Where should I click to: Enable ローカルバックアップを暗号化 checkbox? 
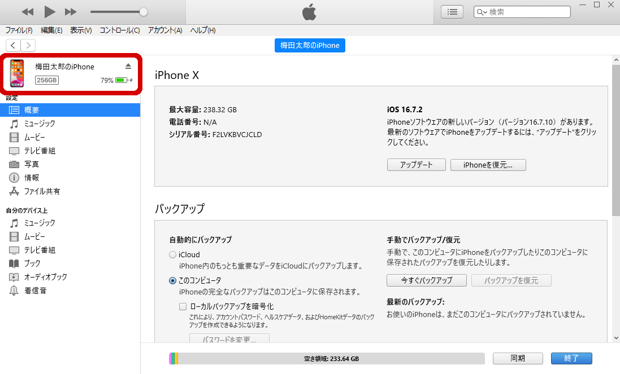[x=183, y=306]
